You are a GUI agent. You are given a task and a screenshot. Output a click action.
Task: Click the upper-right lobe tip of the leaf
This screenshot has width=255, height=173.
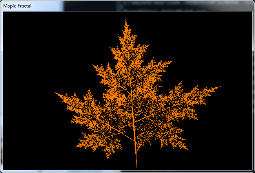[x=171, y=61]
